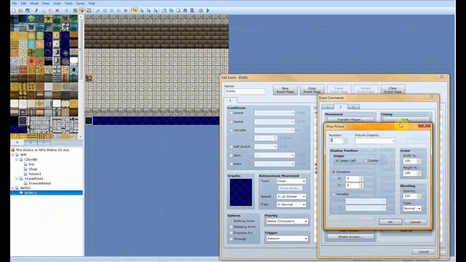
Task: Set map scale to 1/2
Action: (x=142, y=11)
